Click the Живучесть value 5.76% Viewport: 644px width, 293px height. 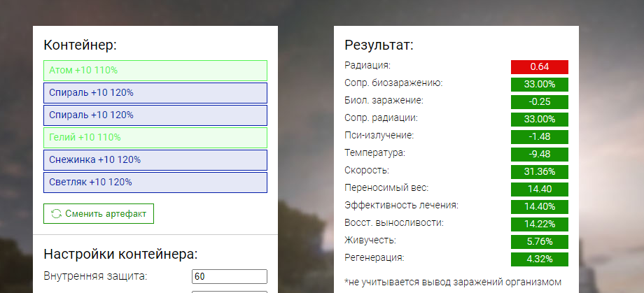pos(539,242)
